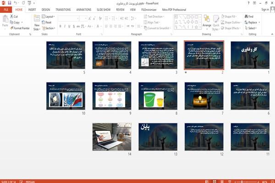Click the Undo arrow in title bar

click(x=16, y=3)
